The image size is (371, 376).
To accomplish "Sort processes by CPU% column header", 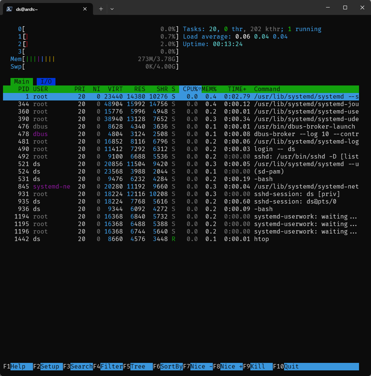I will click(190, 89).
